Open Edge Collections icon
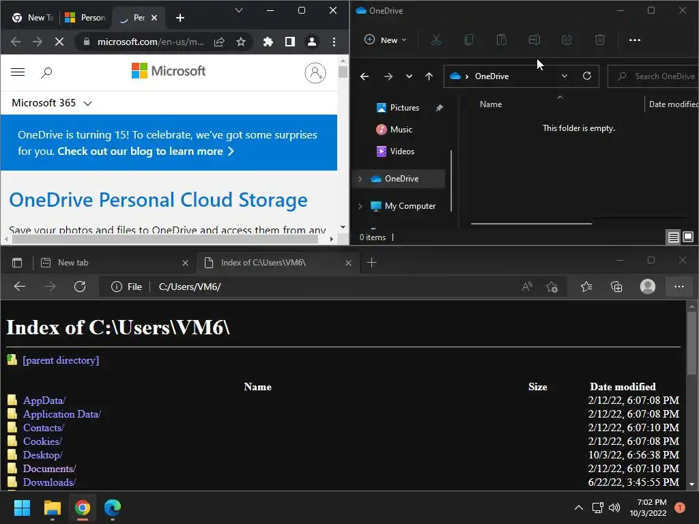The height and width of the screenshot is (524, 699). click(x=616, y=287)
